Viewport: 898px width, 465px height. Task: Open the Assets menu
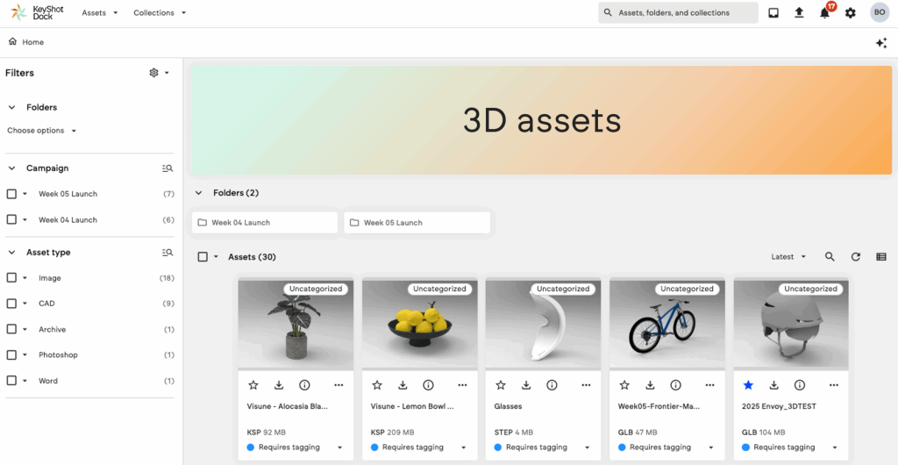(99, 13)
